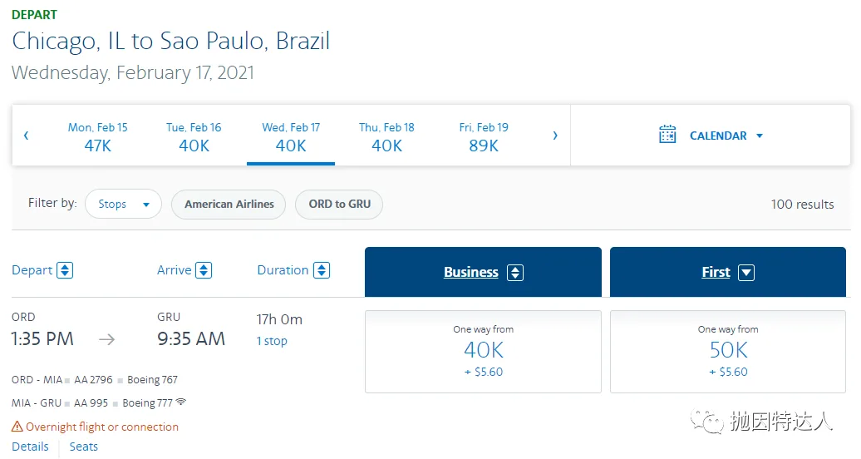
Task: Go to previous dates with left chevron
Action: pyautogui.click(x=27, y=136)
